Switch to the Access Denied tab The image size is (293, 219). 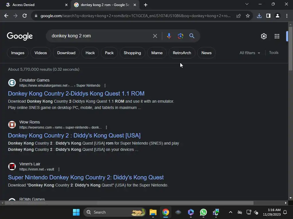click(35, 5)
